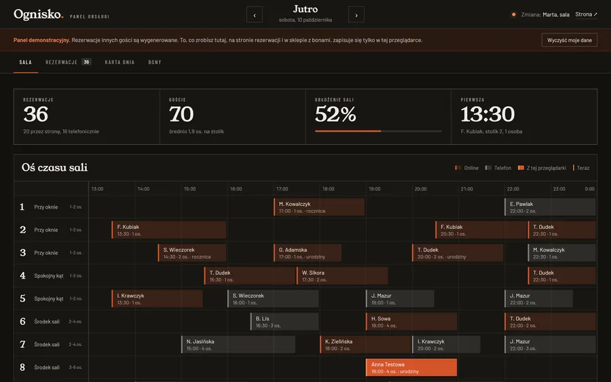
Task: Open J. Mazur 19:00 reservation
Action: click(x=400, y=298)
